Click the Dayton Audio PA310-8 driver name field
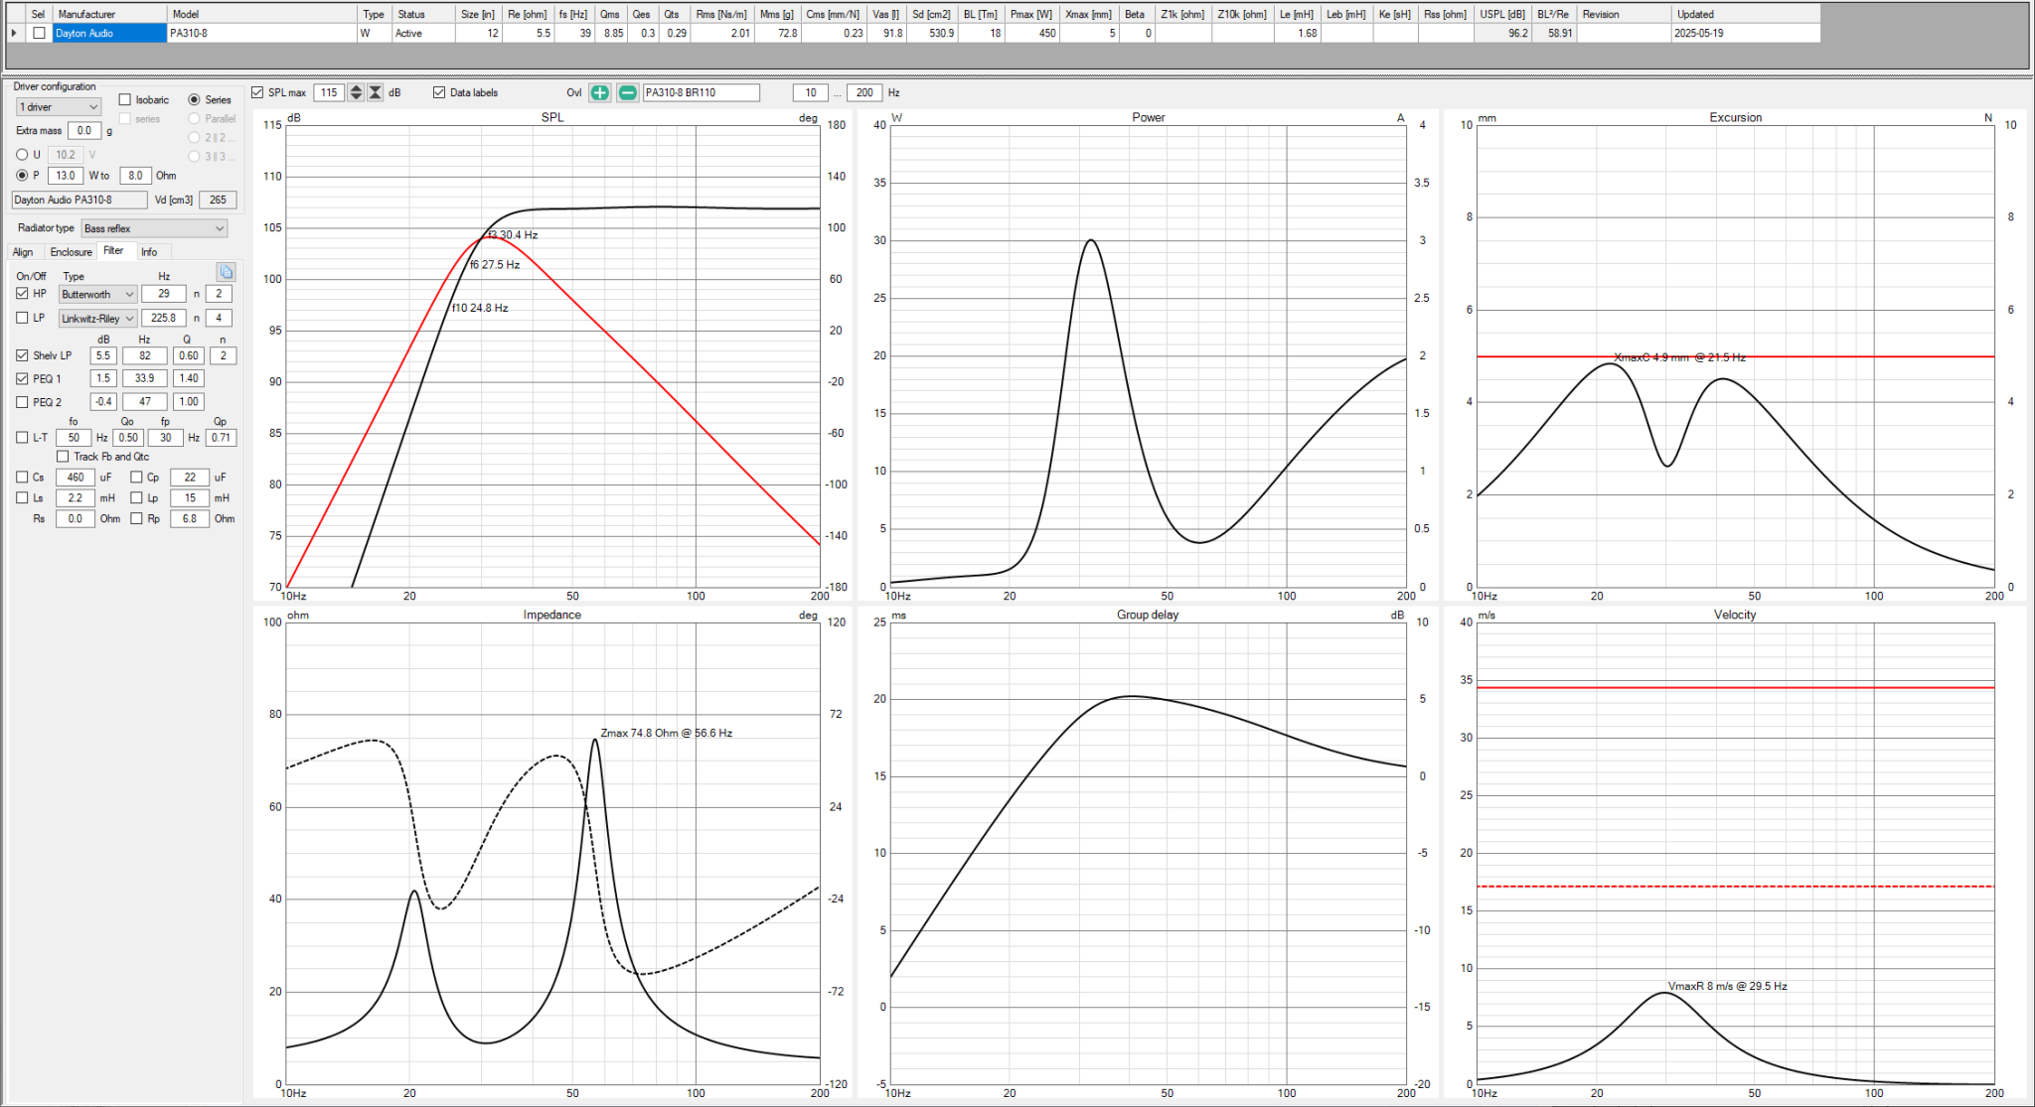The height and width of the screenshot is (1107, 2035). (79, 200)
